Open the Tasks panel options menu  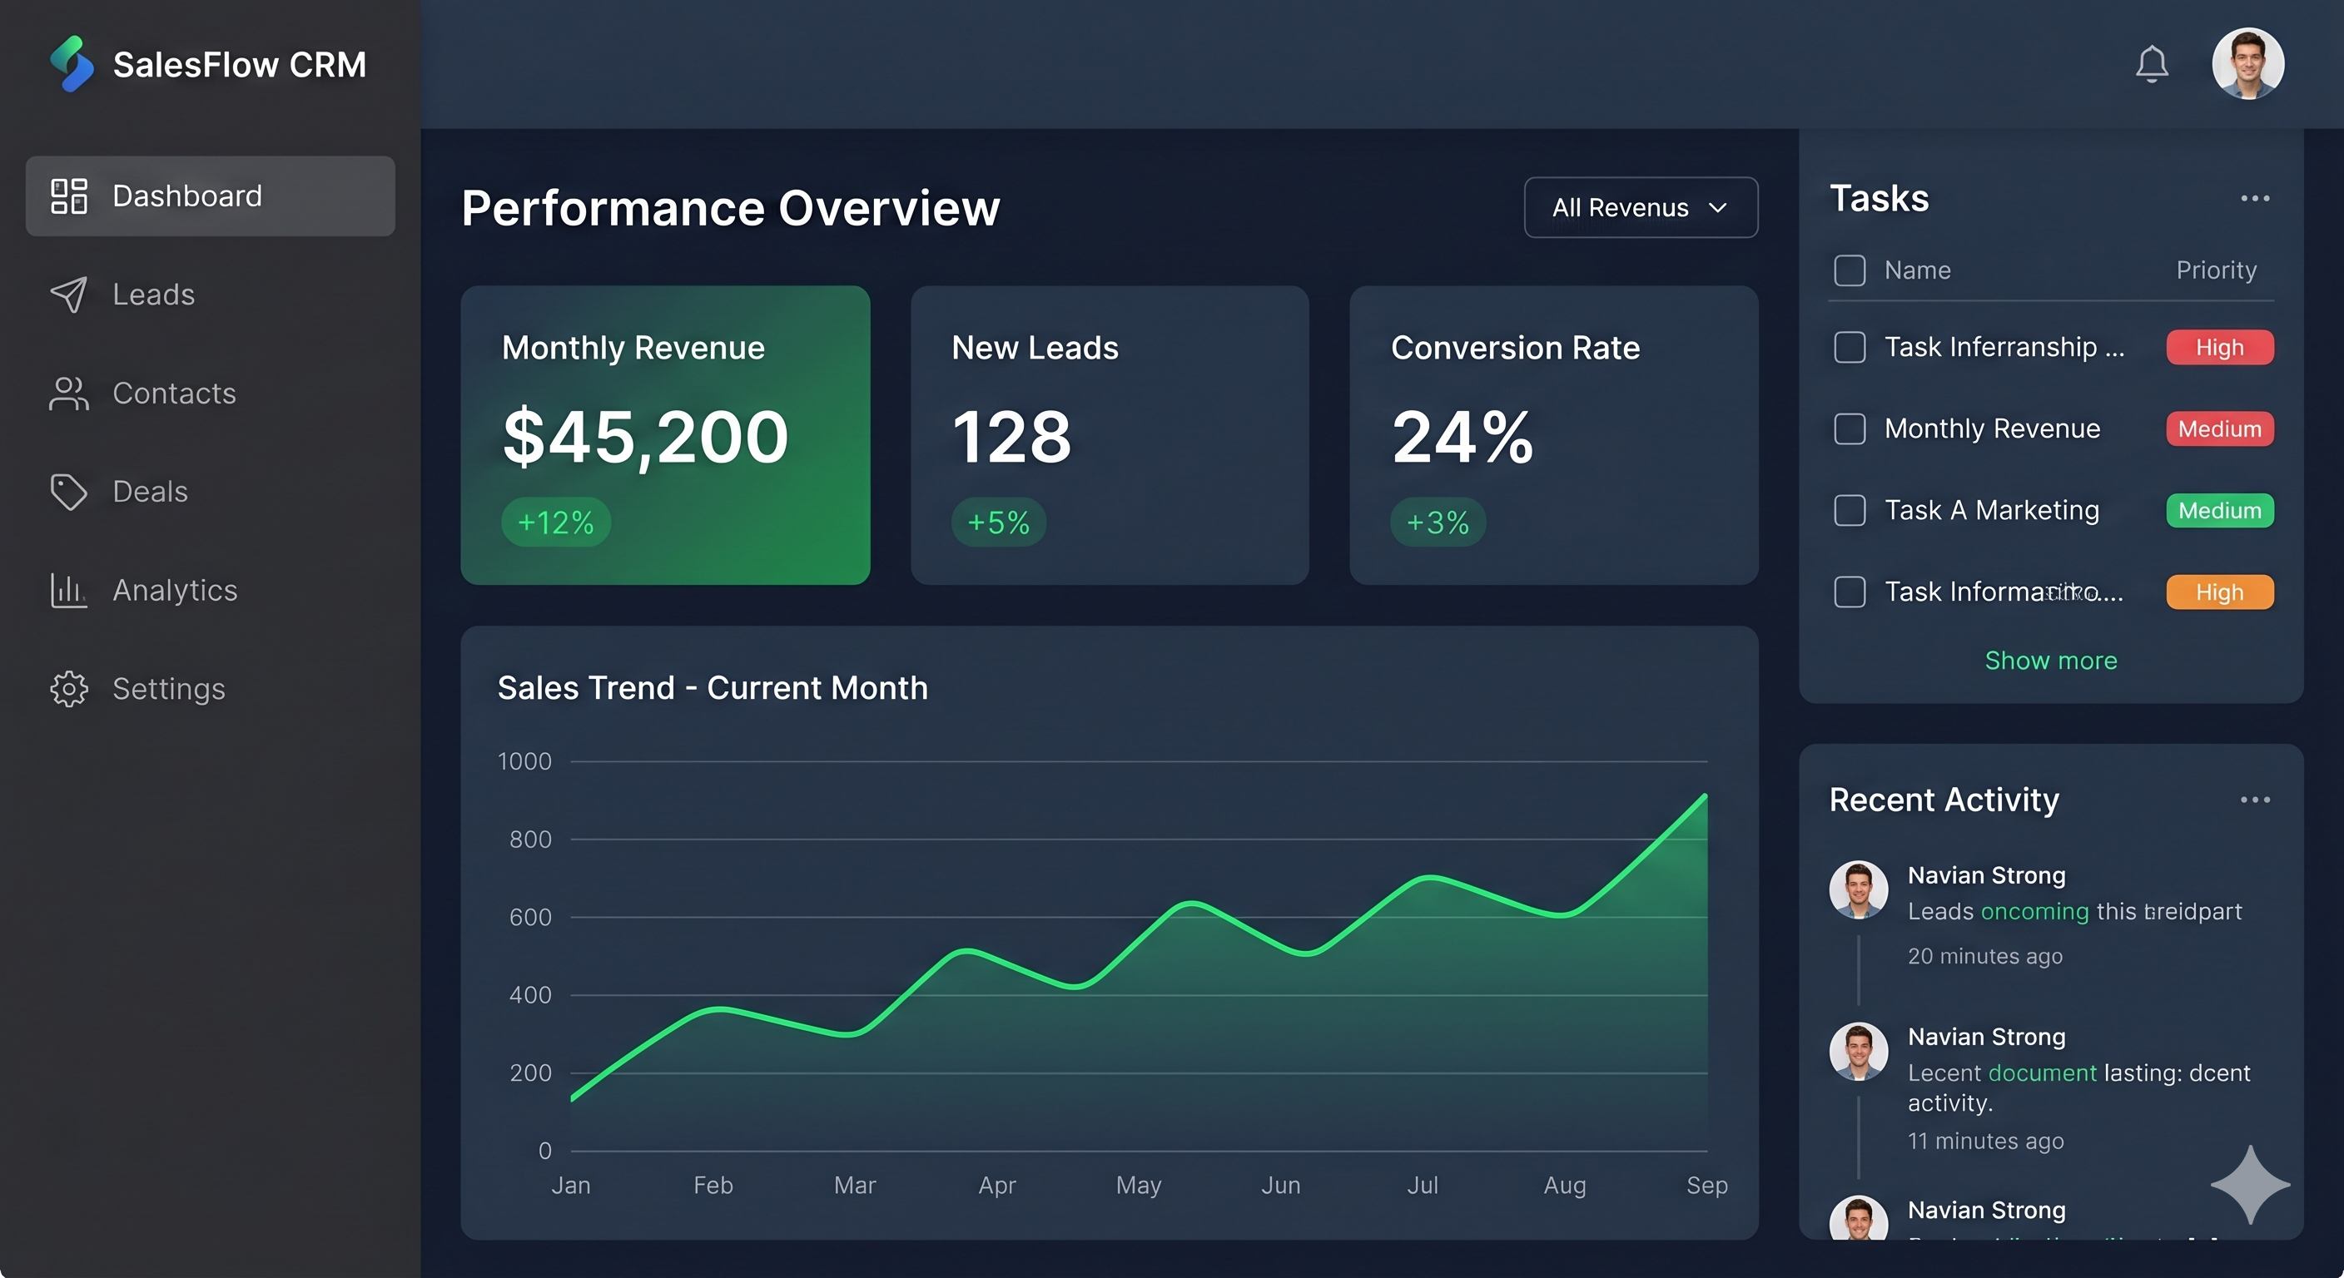point(2256,198)
